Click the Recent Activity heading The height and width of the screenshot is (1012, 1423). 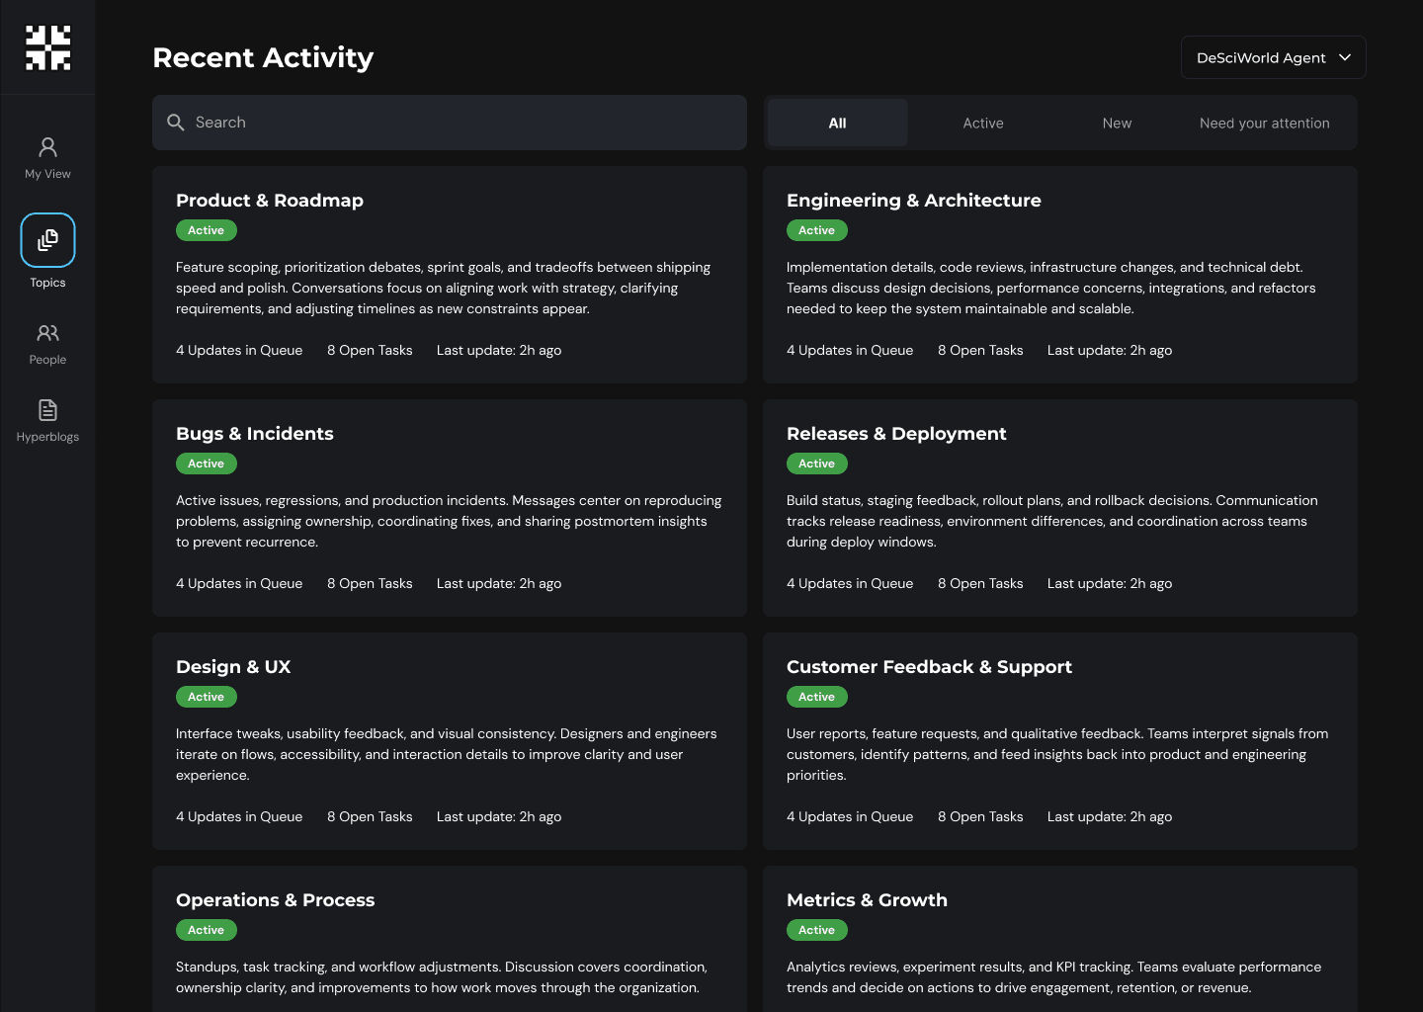coord(263,57)
